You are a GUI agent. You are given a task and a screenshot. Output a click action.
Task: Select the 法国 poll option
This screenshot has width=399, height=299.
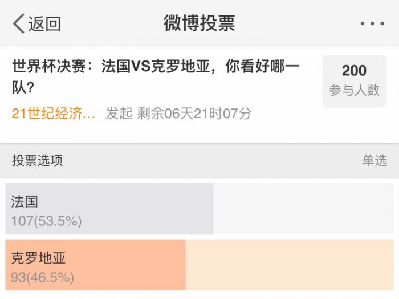coord(25,201)
